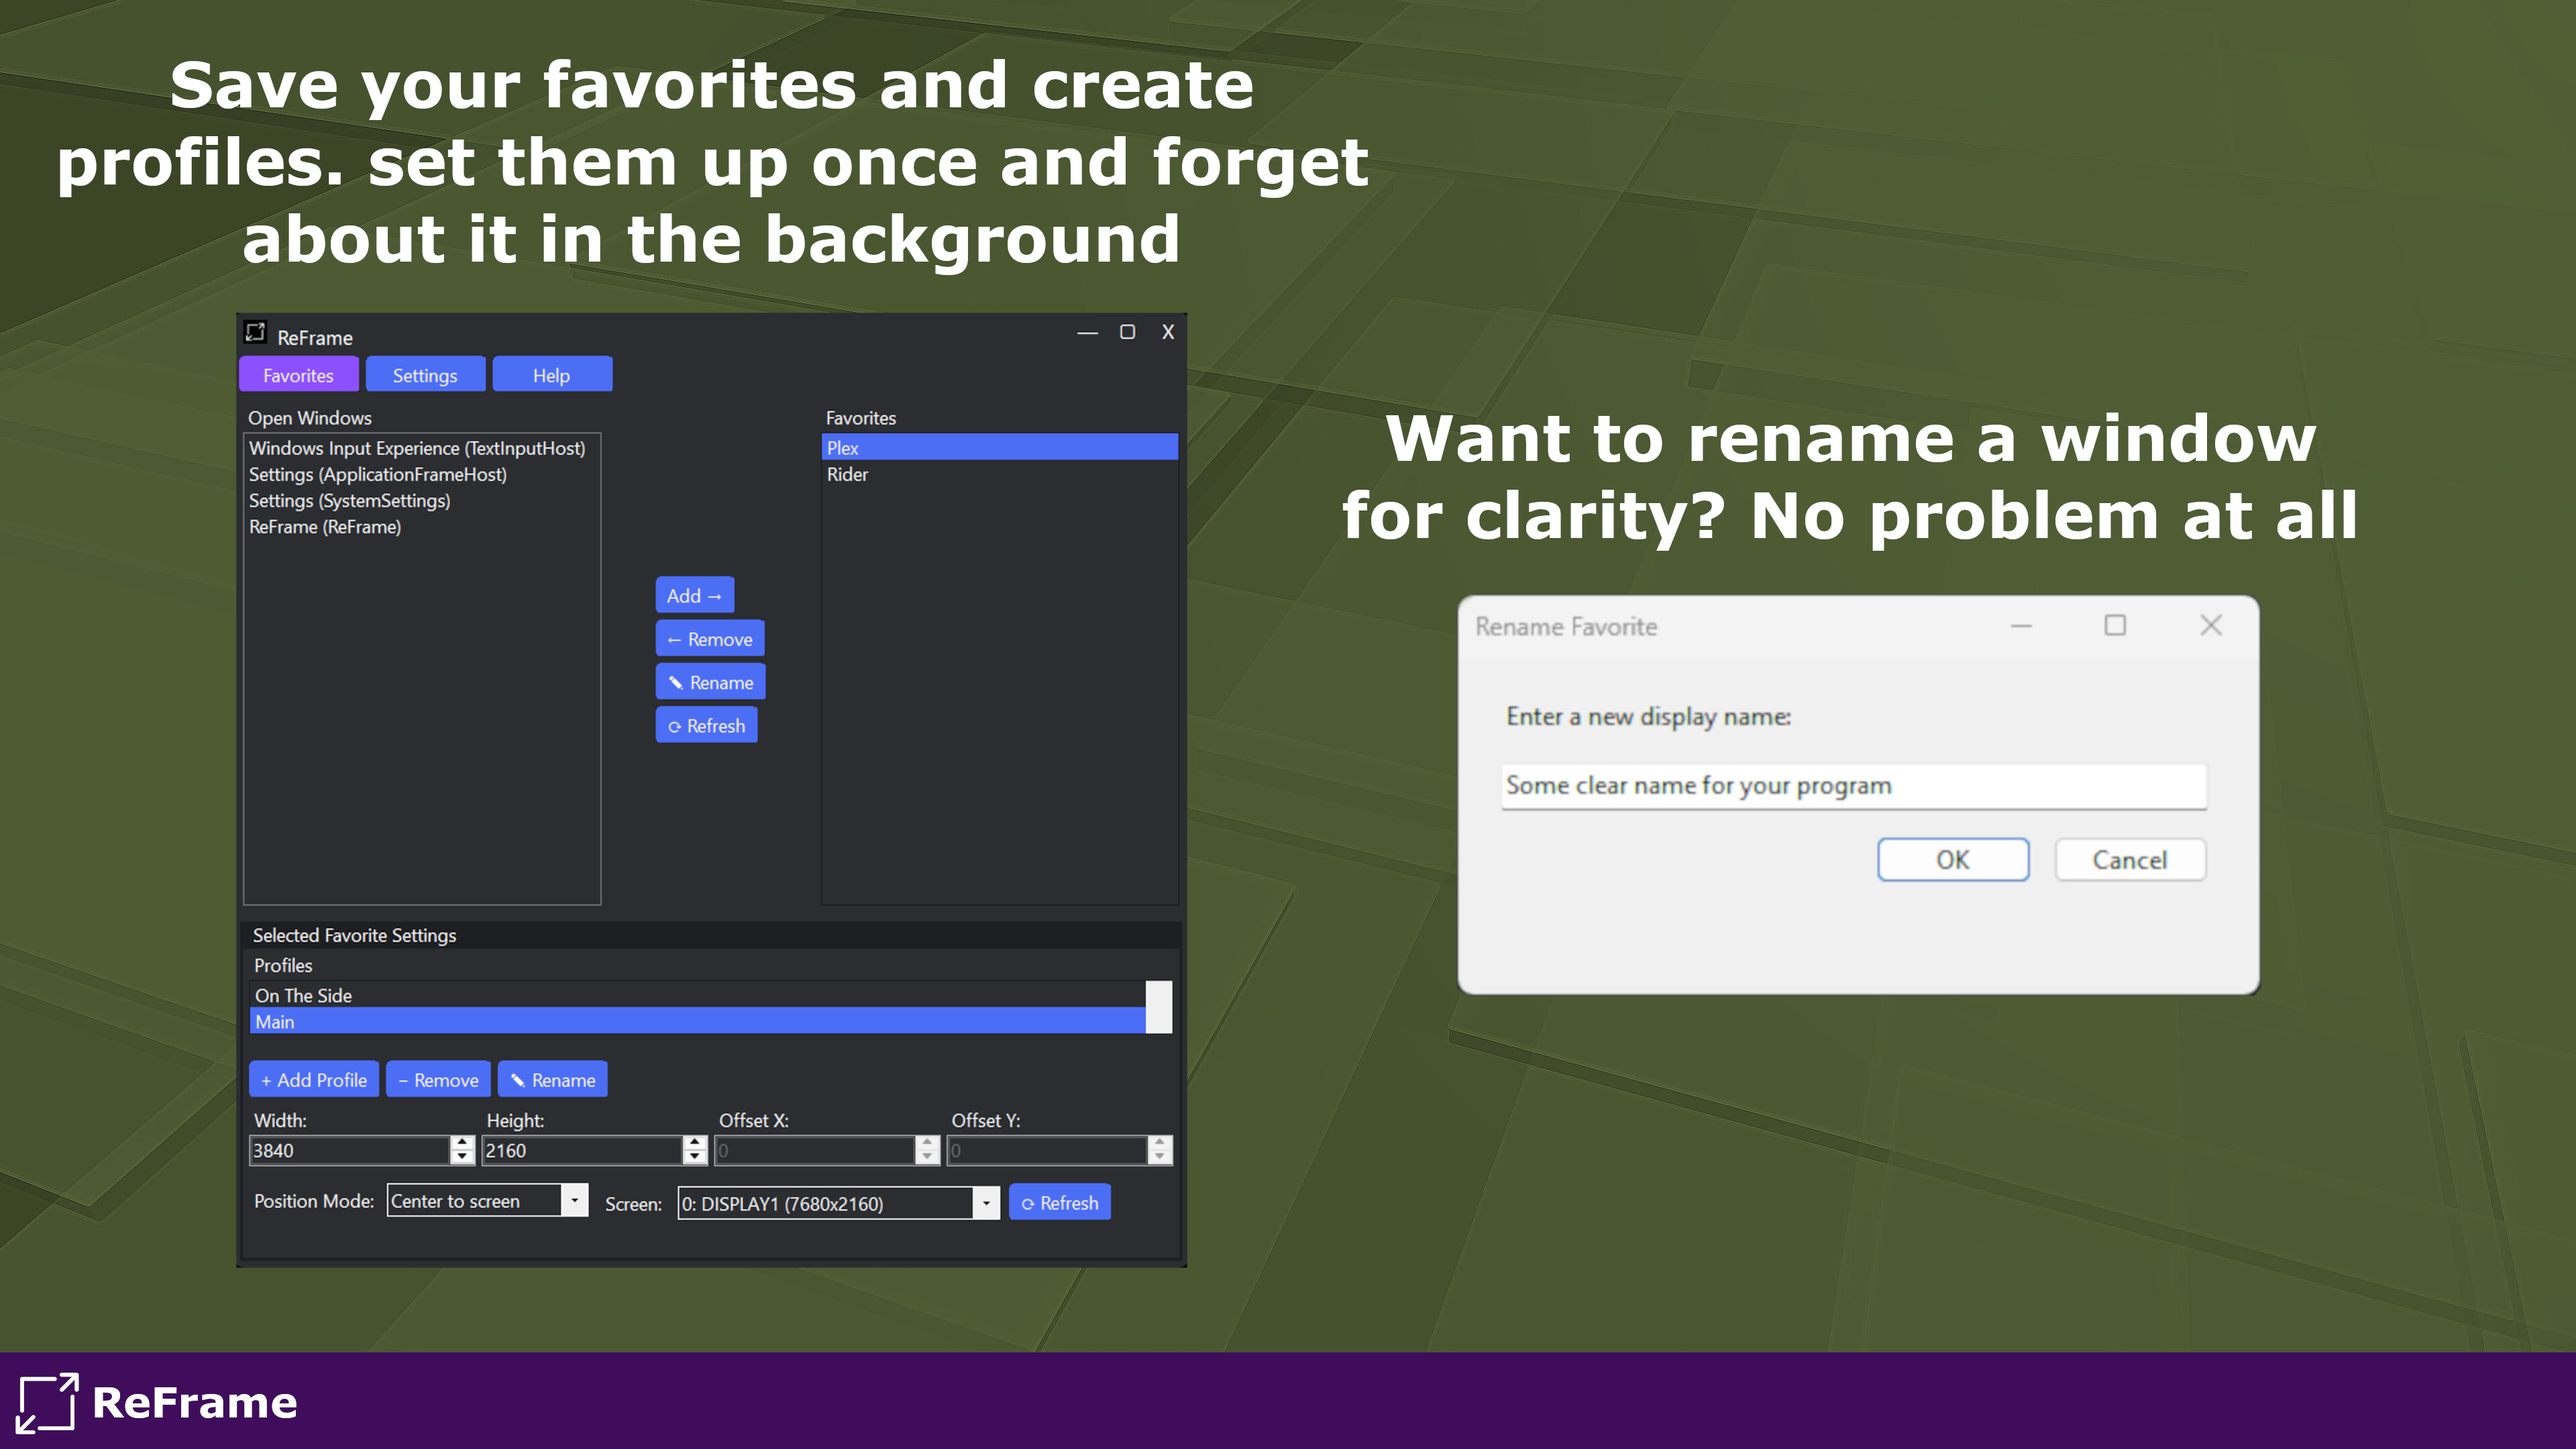This screenshot has width=2576, height=1449.
Task: Click the minus icon on Remove profile button
Action: (403, 1080)
